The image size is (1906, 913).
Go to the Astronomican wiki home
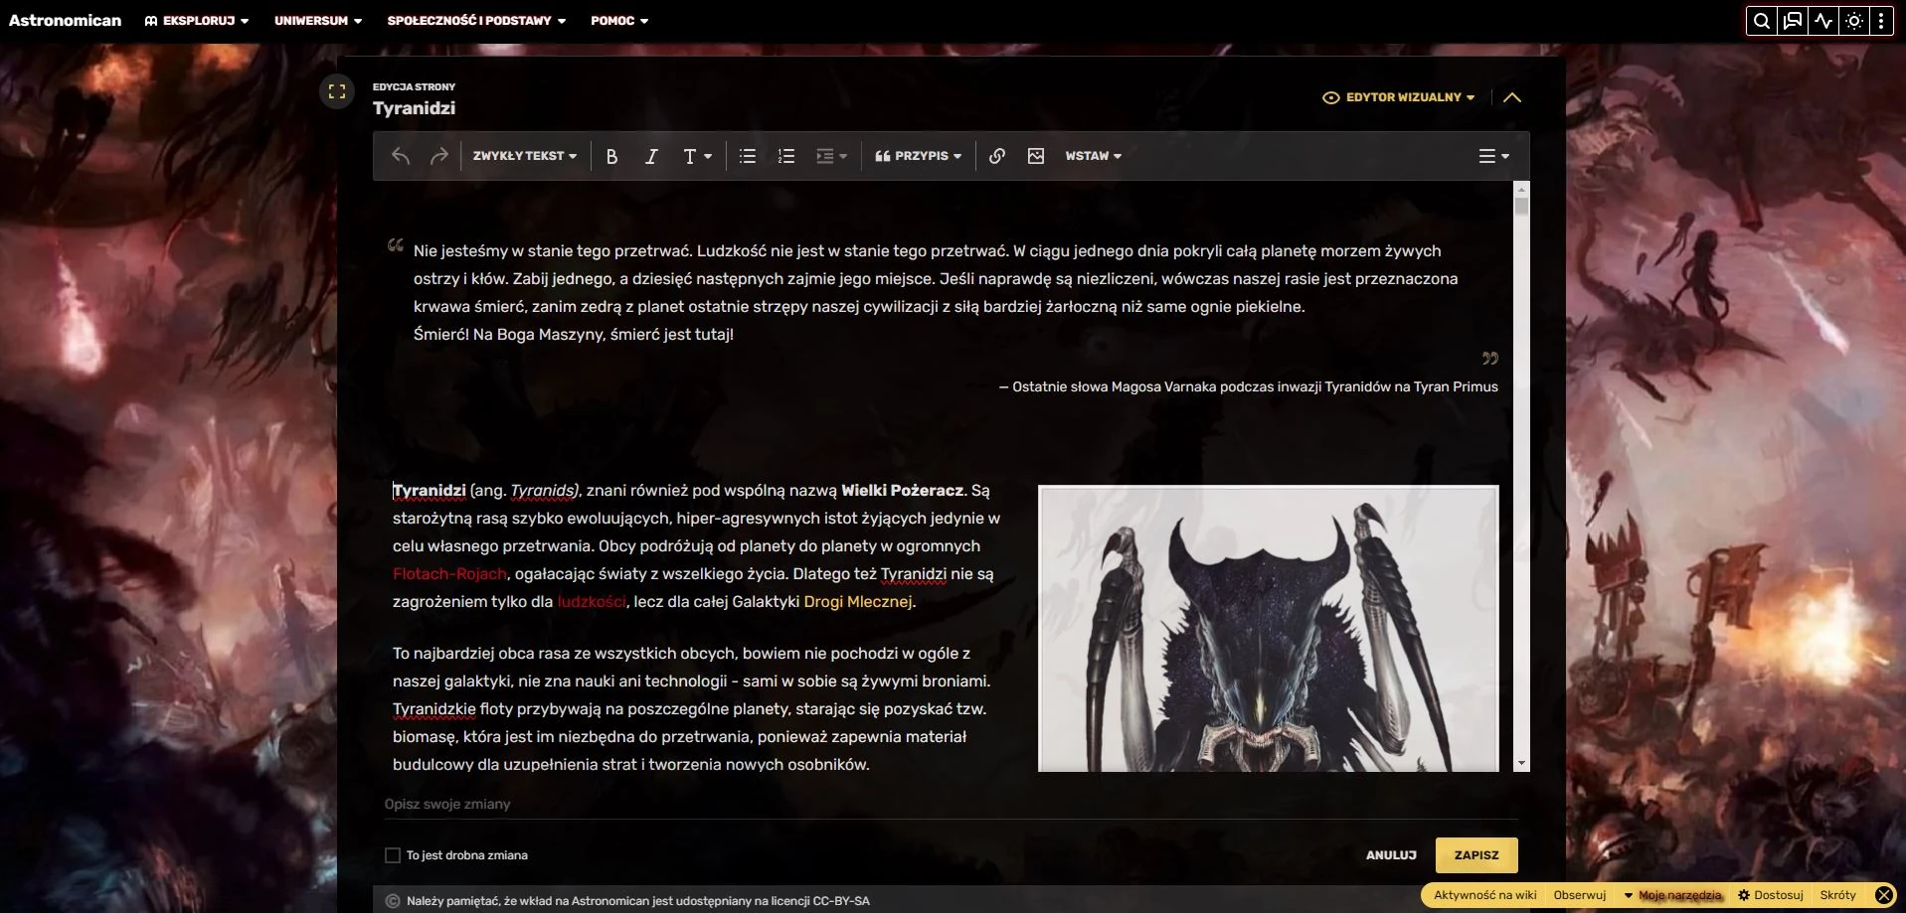66,20
